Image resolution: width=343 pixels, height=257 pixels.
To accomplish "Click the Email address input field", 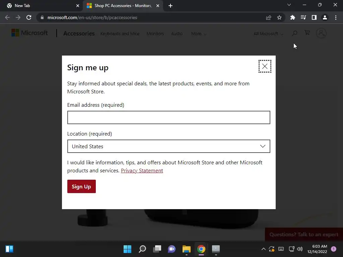I will pos(169,117).
